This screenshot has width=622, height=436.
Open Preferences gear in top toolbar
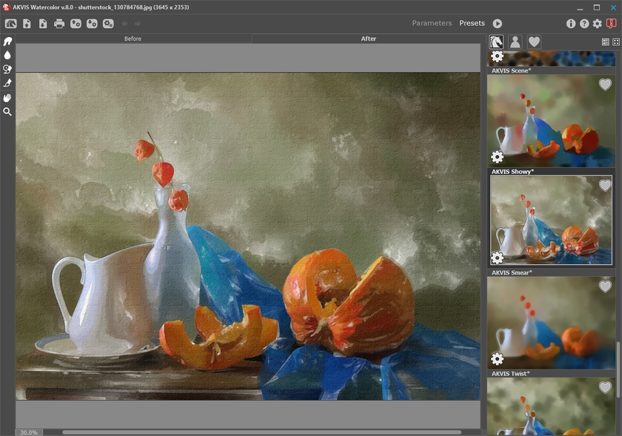click(598, 24)
